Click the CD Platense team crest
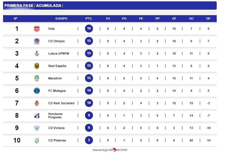 click(x=37, y=140)
